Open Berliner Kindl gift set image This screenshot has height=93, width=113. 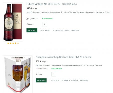pos(18,74)
